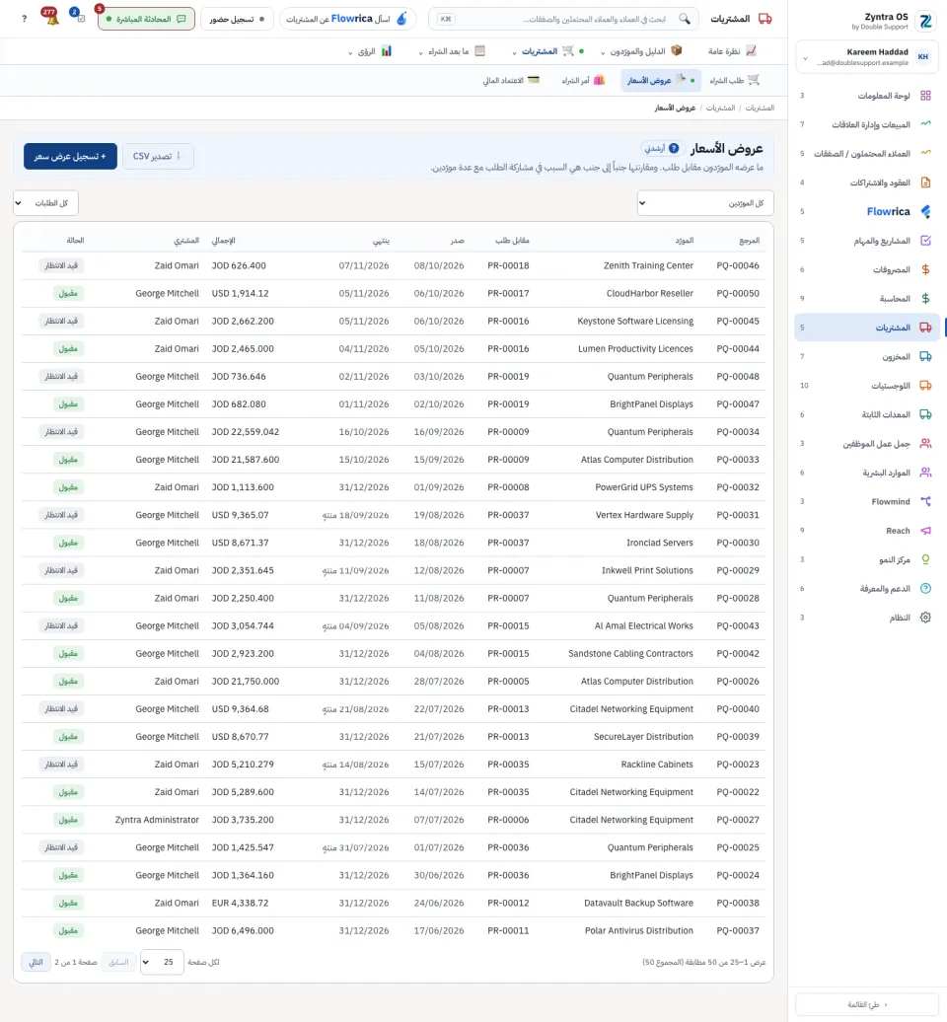Open النظام system gear icon

tap(925, 618)
